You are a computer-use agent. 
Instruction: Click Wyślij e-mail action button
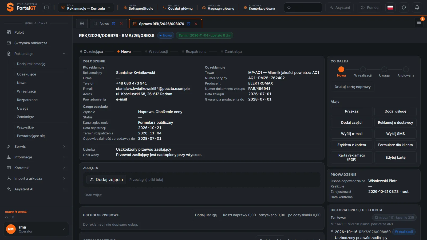coord(352,134)
